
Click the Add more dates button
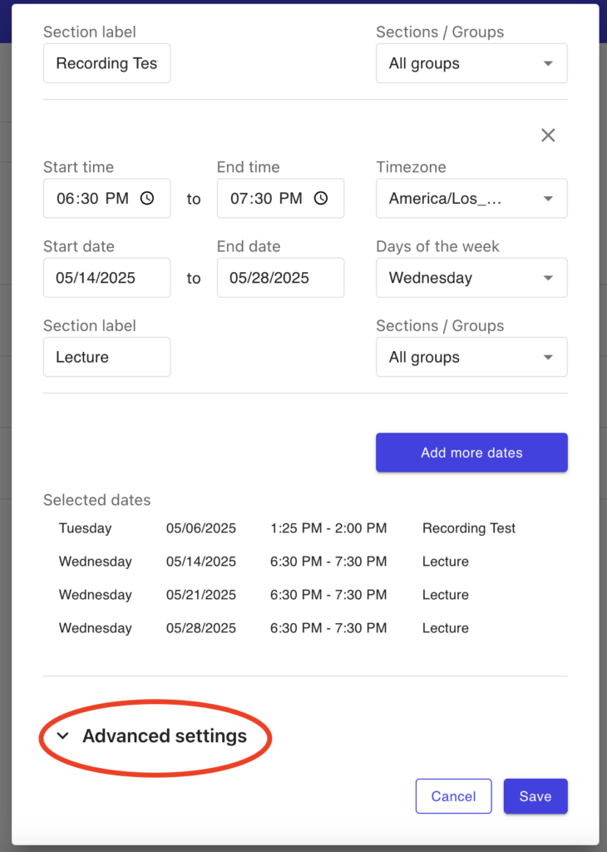[x=471, y=453]
